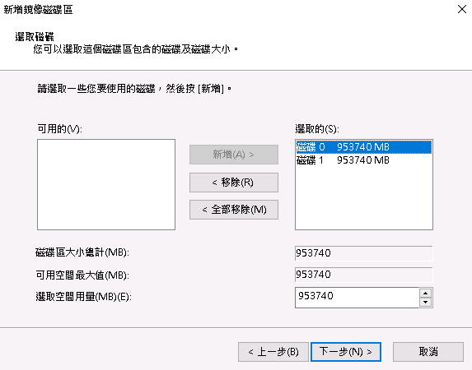Select 磁碟 1 953740 MB entry

[363, 160]
